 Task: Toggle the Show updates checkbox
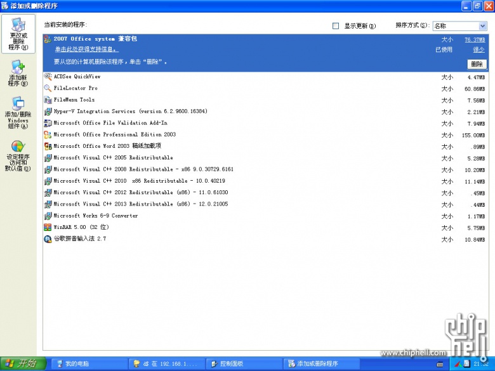pos(336,26)
